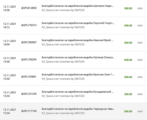
Task: Click date 12.11.2021 15:40 entry
Action: [x=10, y=77]
